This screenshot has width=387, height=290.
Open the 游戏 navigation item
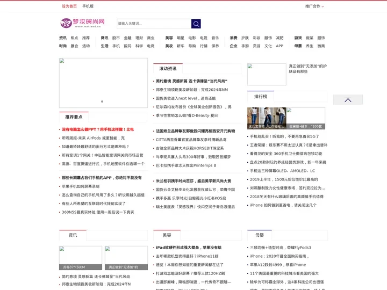pyautogui.click(x=298, y=38)
